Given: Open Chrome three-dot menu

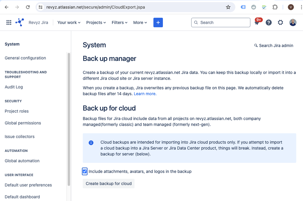Looking at the screenshot, I should point(301,7).
